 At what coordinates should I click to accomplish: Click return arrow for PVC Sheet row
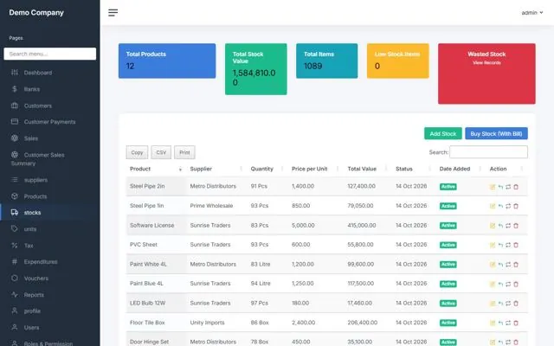click(x=500, y=245)
